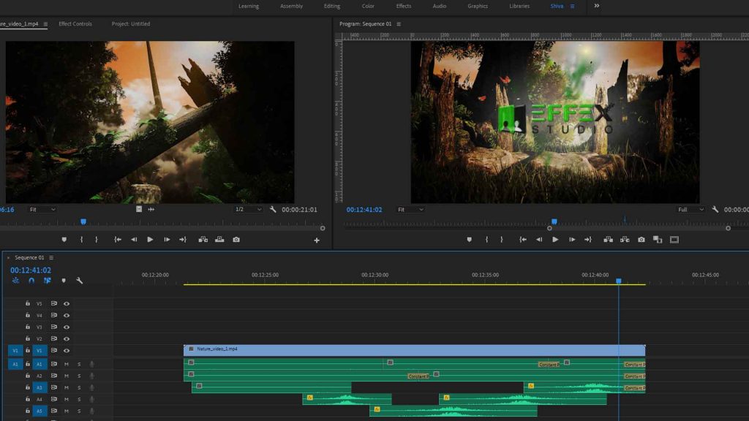
Task: Open the Program: Sequence 01 panel menu
Action: pos(399,24)
